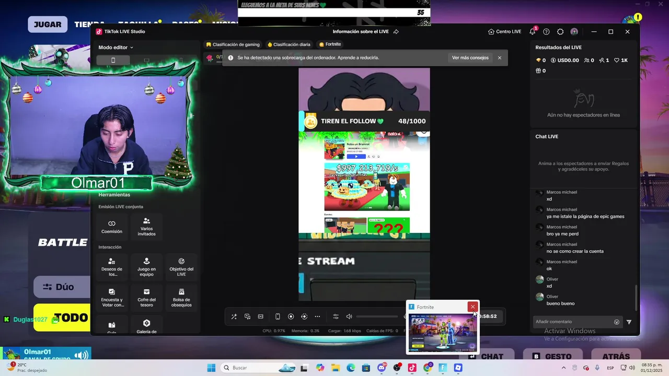Dismiss the sobrecarga del ordenador notification
Viewport: 669px width, 376px height.
coord(500,58)
